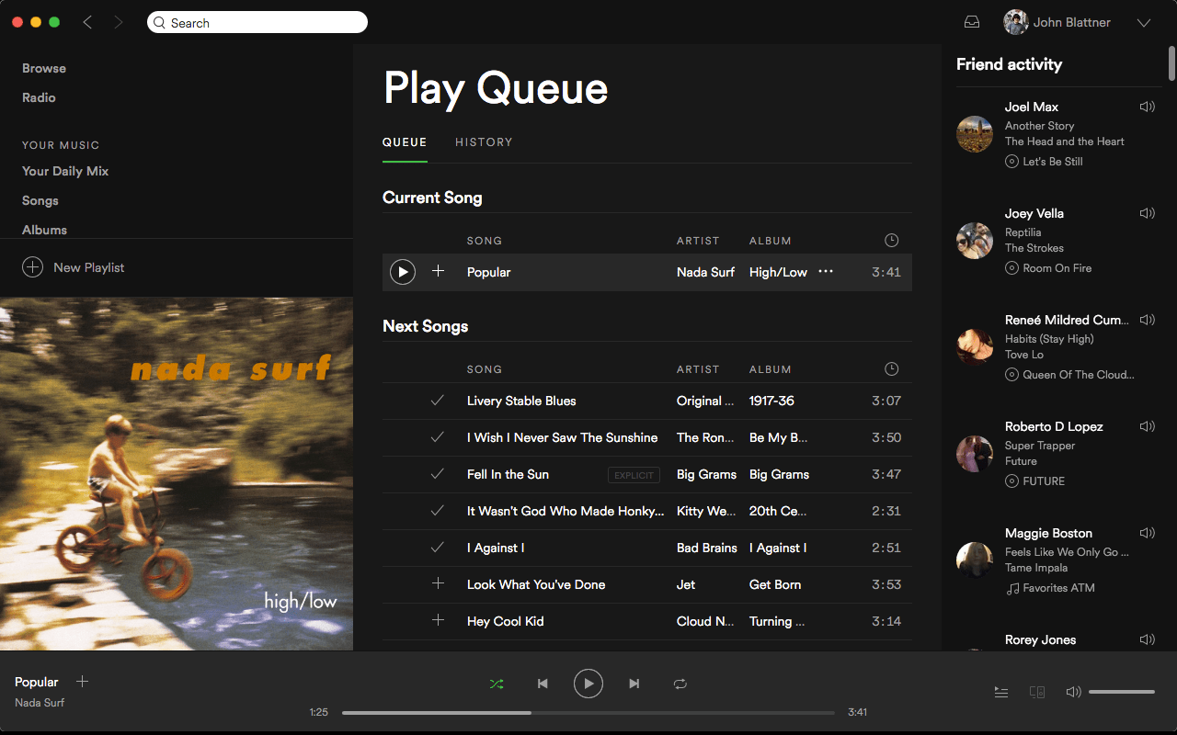Image resolution: width=1177 pixels, height=735 pixels.
Task: Open Browse in the sidebar
Action: coord(44,68)
